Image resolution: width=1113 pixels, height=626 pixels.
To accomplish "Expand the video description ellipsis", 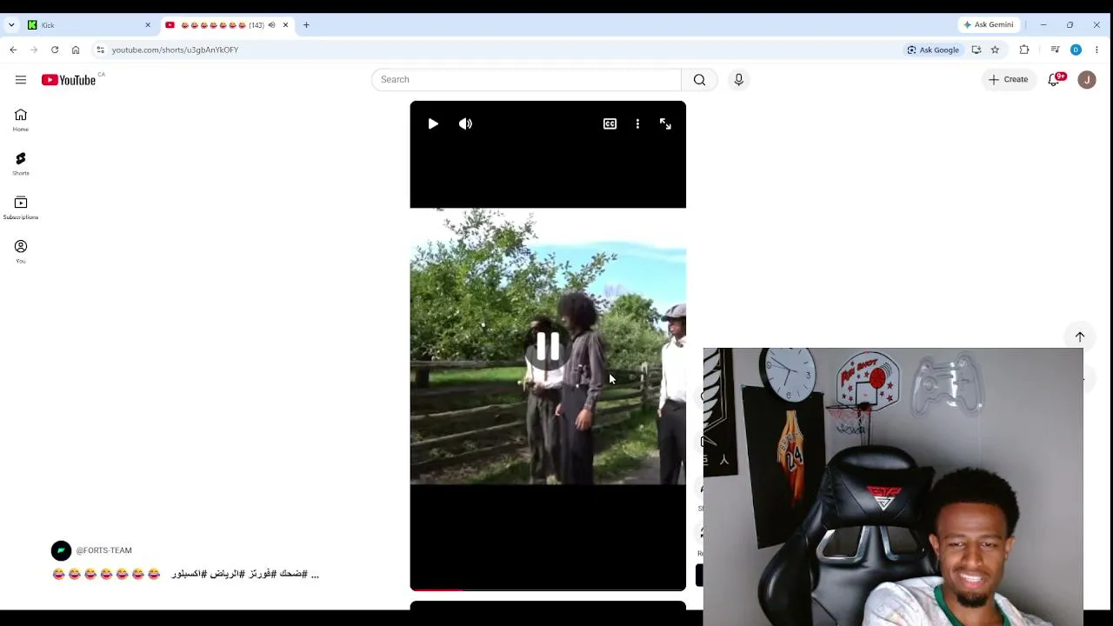I will click(315, 575).
